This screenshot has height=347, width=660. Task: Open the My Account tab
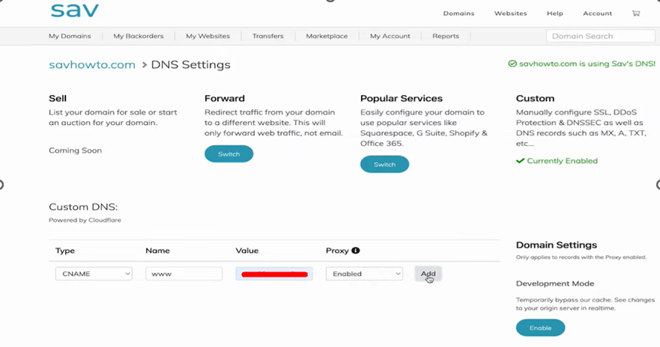390,36
